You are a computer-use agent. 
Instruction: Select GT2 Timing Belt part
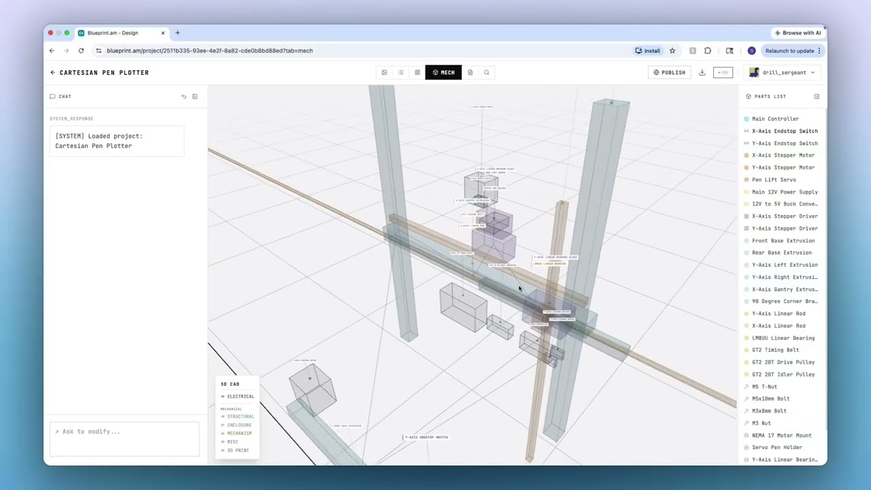(x=775, y=350)
